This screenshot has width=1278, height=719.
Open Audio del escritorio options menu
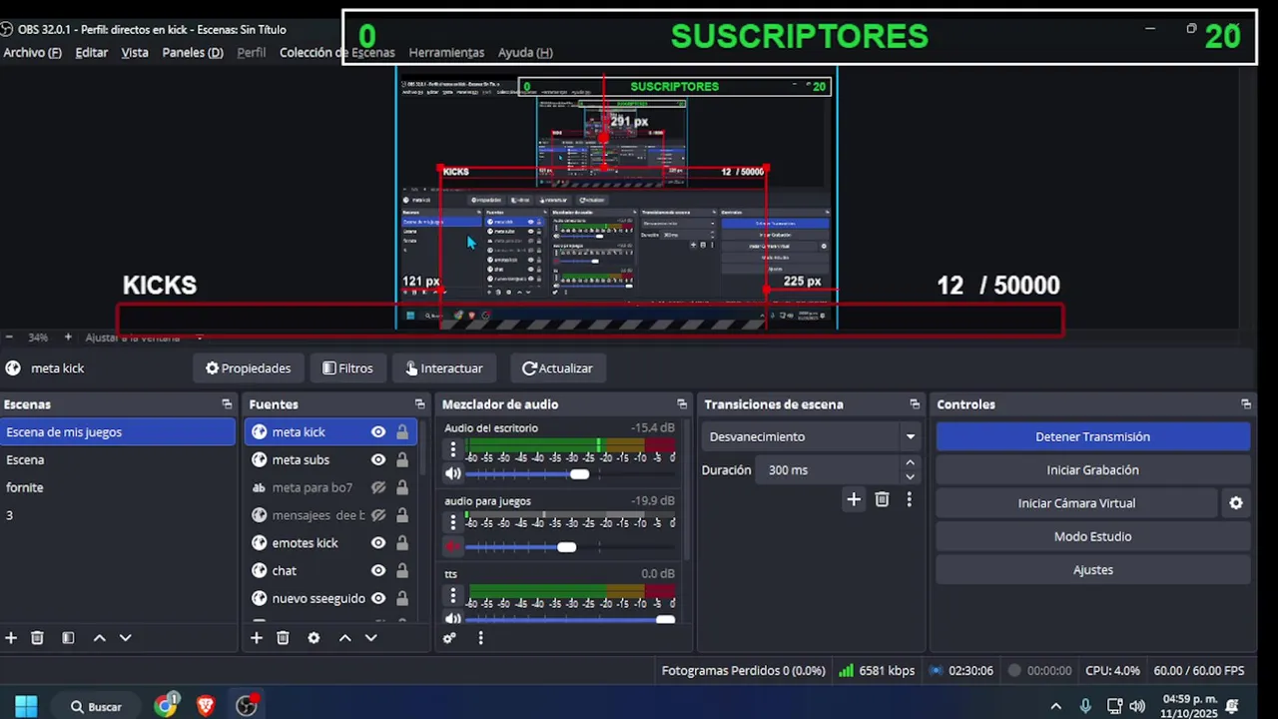[x=453, y=449]
